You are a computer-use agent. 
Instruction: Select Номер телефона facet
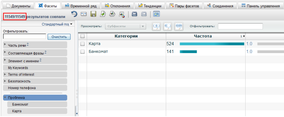click(35, 88)
